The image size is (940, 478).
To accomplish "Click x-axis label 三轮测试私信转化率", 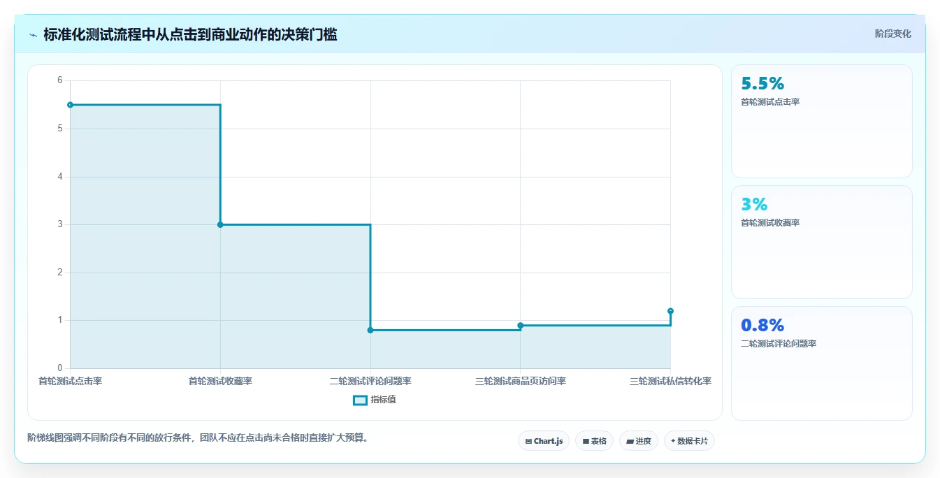I will (670, 381).
